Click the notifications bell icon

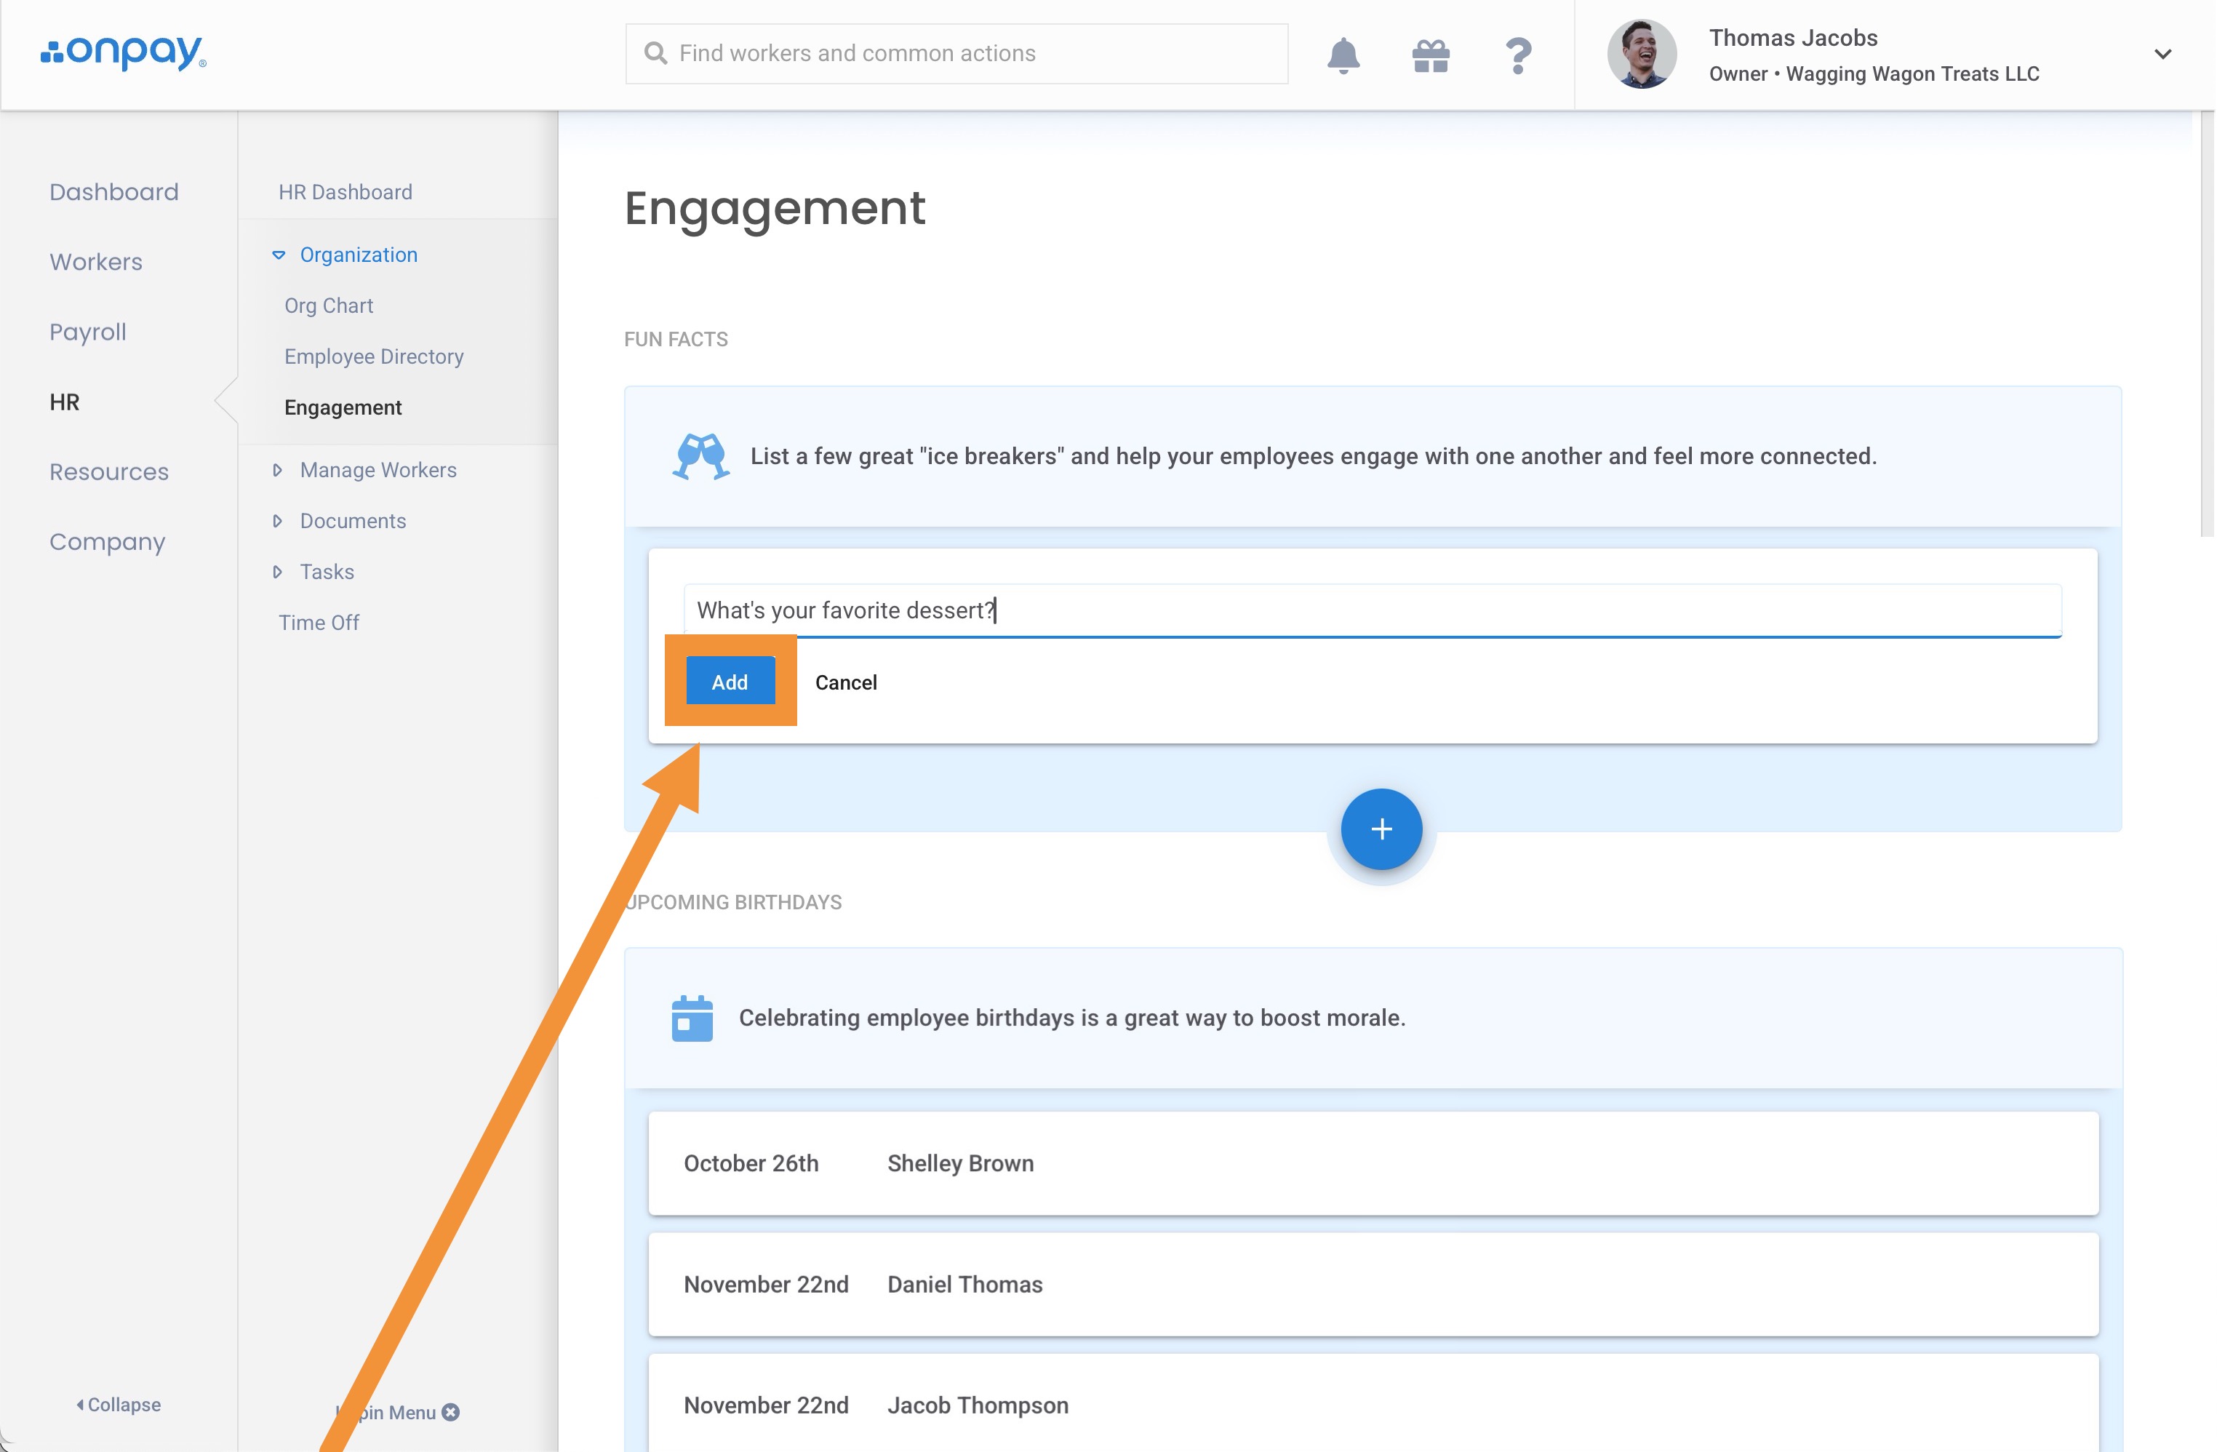point(1342,55)
